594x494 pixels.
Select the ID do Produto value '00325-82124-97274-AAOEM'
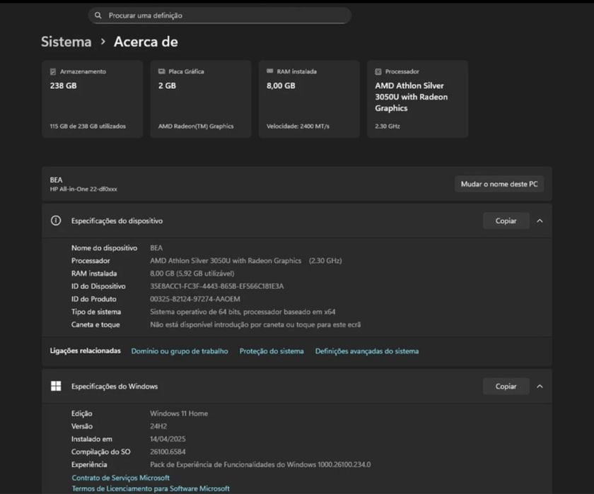click(195, 299)
